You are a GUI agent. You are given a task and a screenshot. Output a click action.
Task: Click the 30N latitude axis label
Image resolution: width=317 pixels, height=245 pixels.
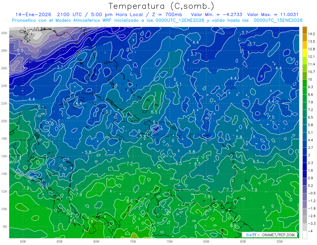coord(4,33)
